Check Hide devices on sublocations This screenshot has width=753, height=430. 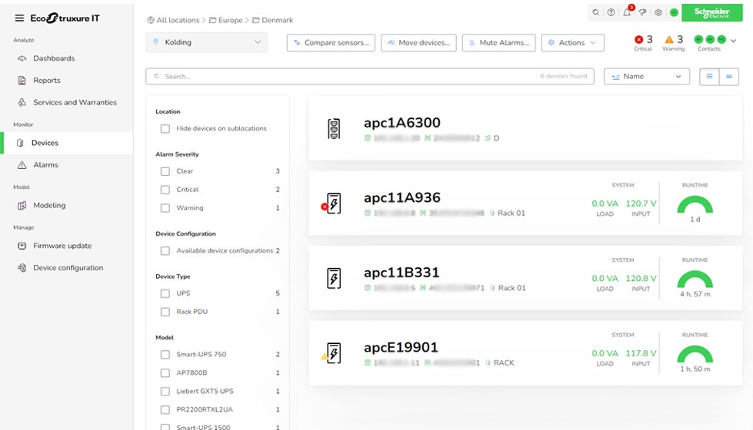tap(165, 128)
